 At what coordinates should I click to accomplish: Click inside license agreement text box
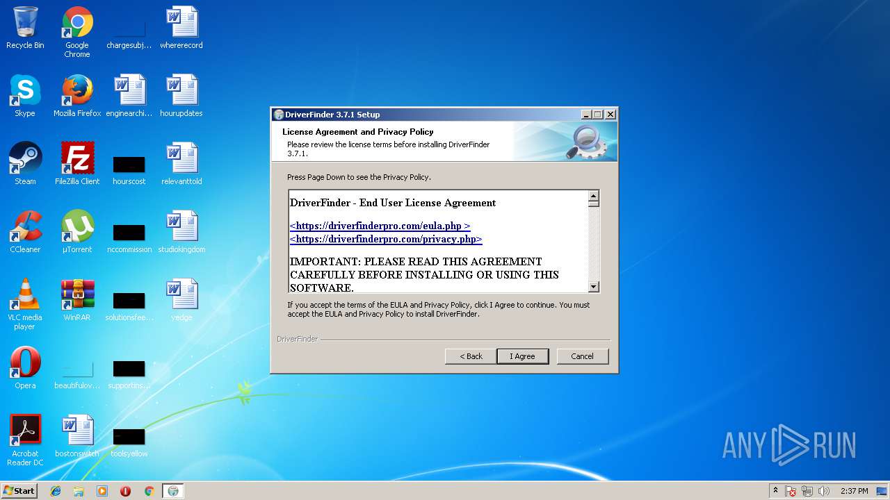pos(439,241)
